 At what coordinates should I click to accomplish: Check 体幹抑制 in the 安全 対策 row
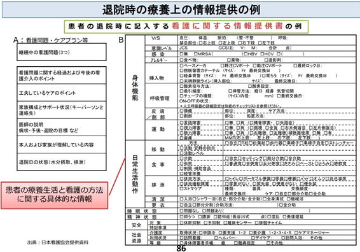pyautogui.click(x=181, y=223)
